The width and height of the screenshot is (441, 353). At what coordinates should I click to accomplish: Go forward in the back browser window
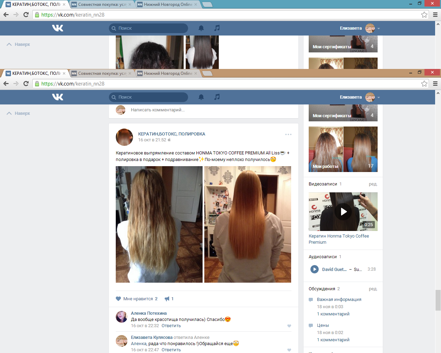(16, 14)
